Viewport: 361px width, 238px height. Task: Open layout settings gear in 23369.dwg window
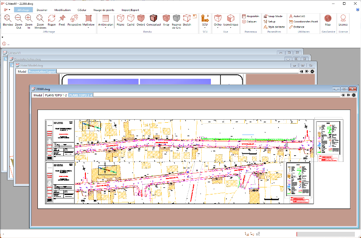point(354,95)
